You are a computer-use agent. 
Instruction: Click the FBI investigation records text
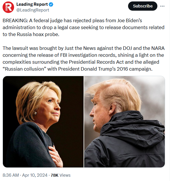[88, 55]
